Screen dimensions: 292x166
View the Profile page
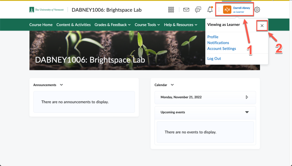coord(213,37)
